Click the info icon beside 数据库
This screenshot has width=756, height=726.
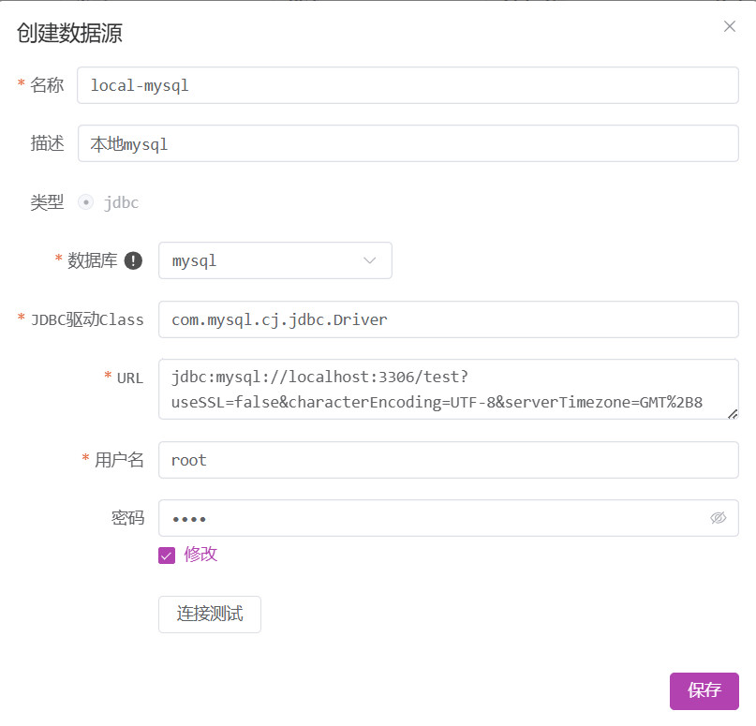pos(133,261)
